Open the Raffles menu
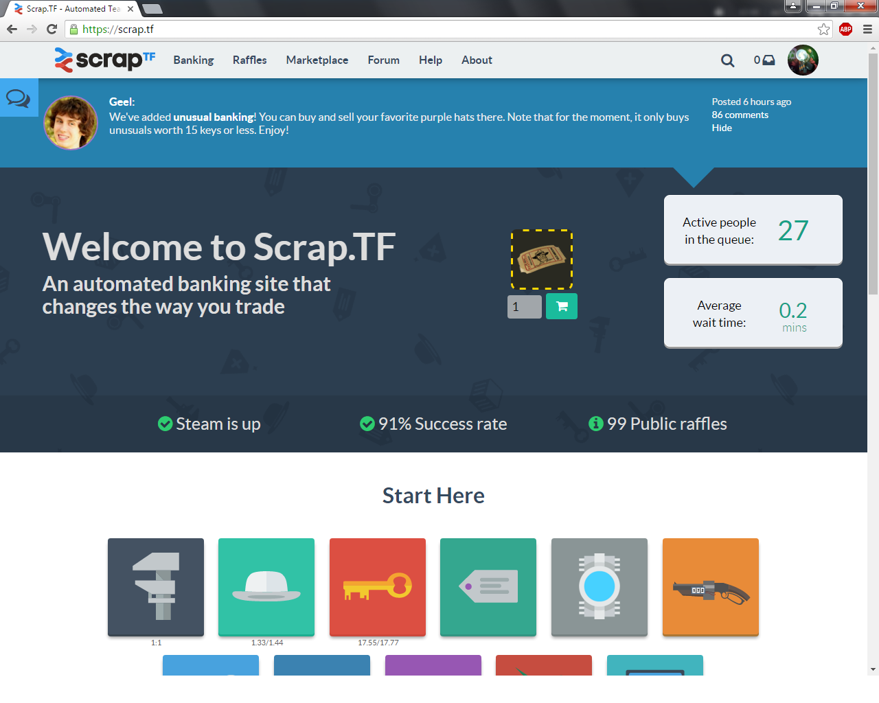Screen dimensions: 879x703 pos(250,60)
